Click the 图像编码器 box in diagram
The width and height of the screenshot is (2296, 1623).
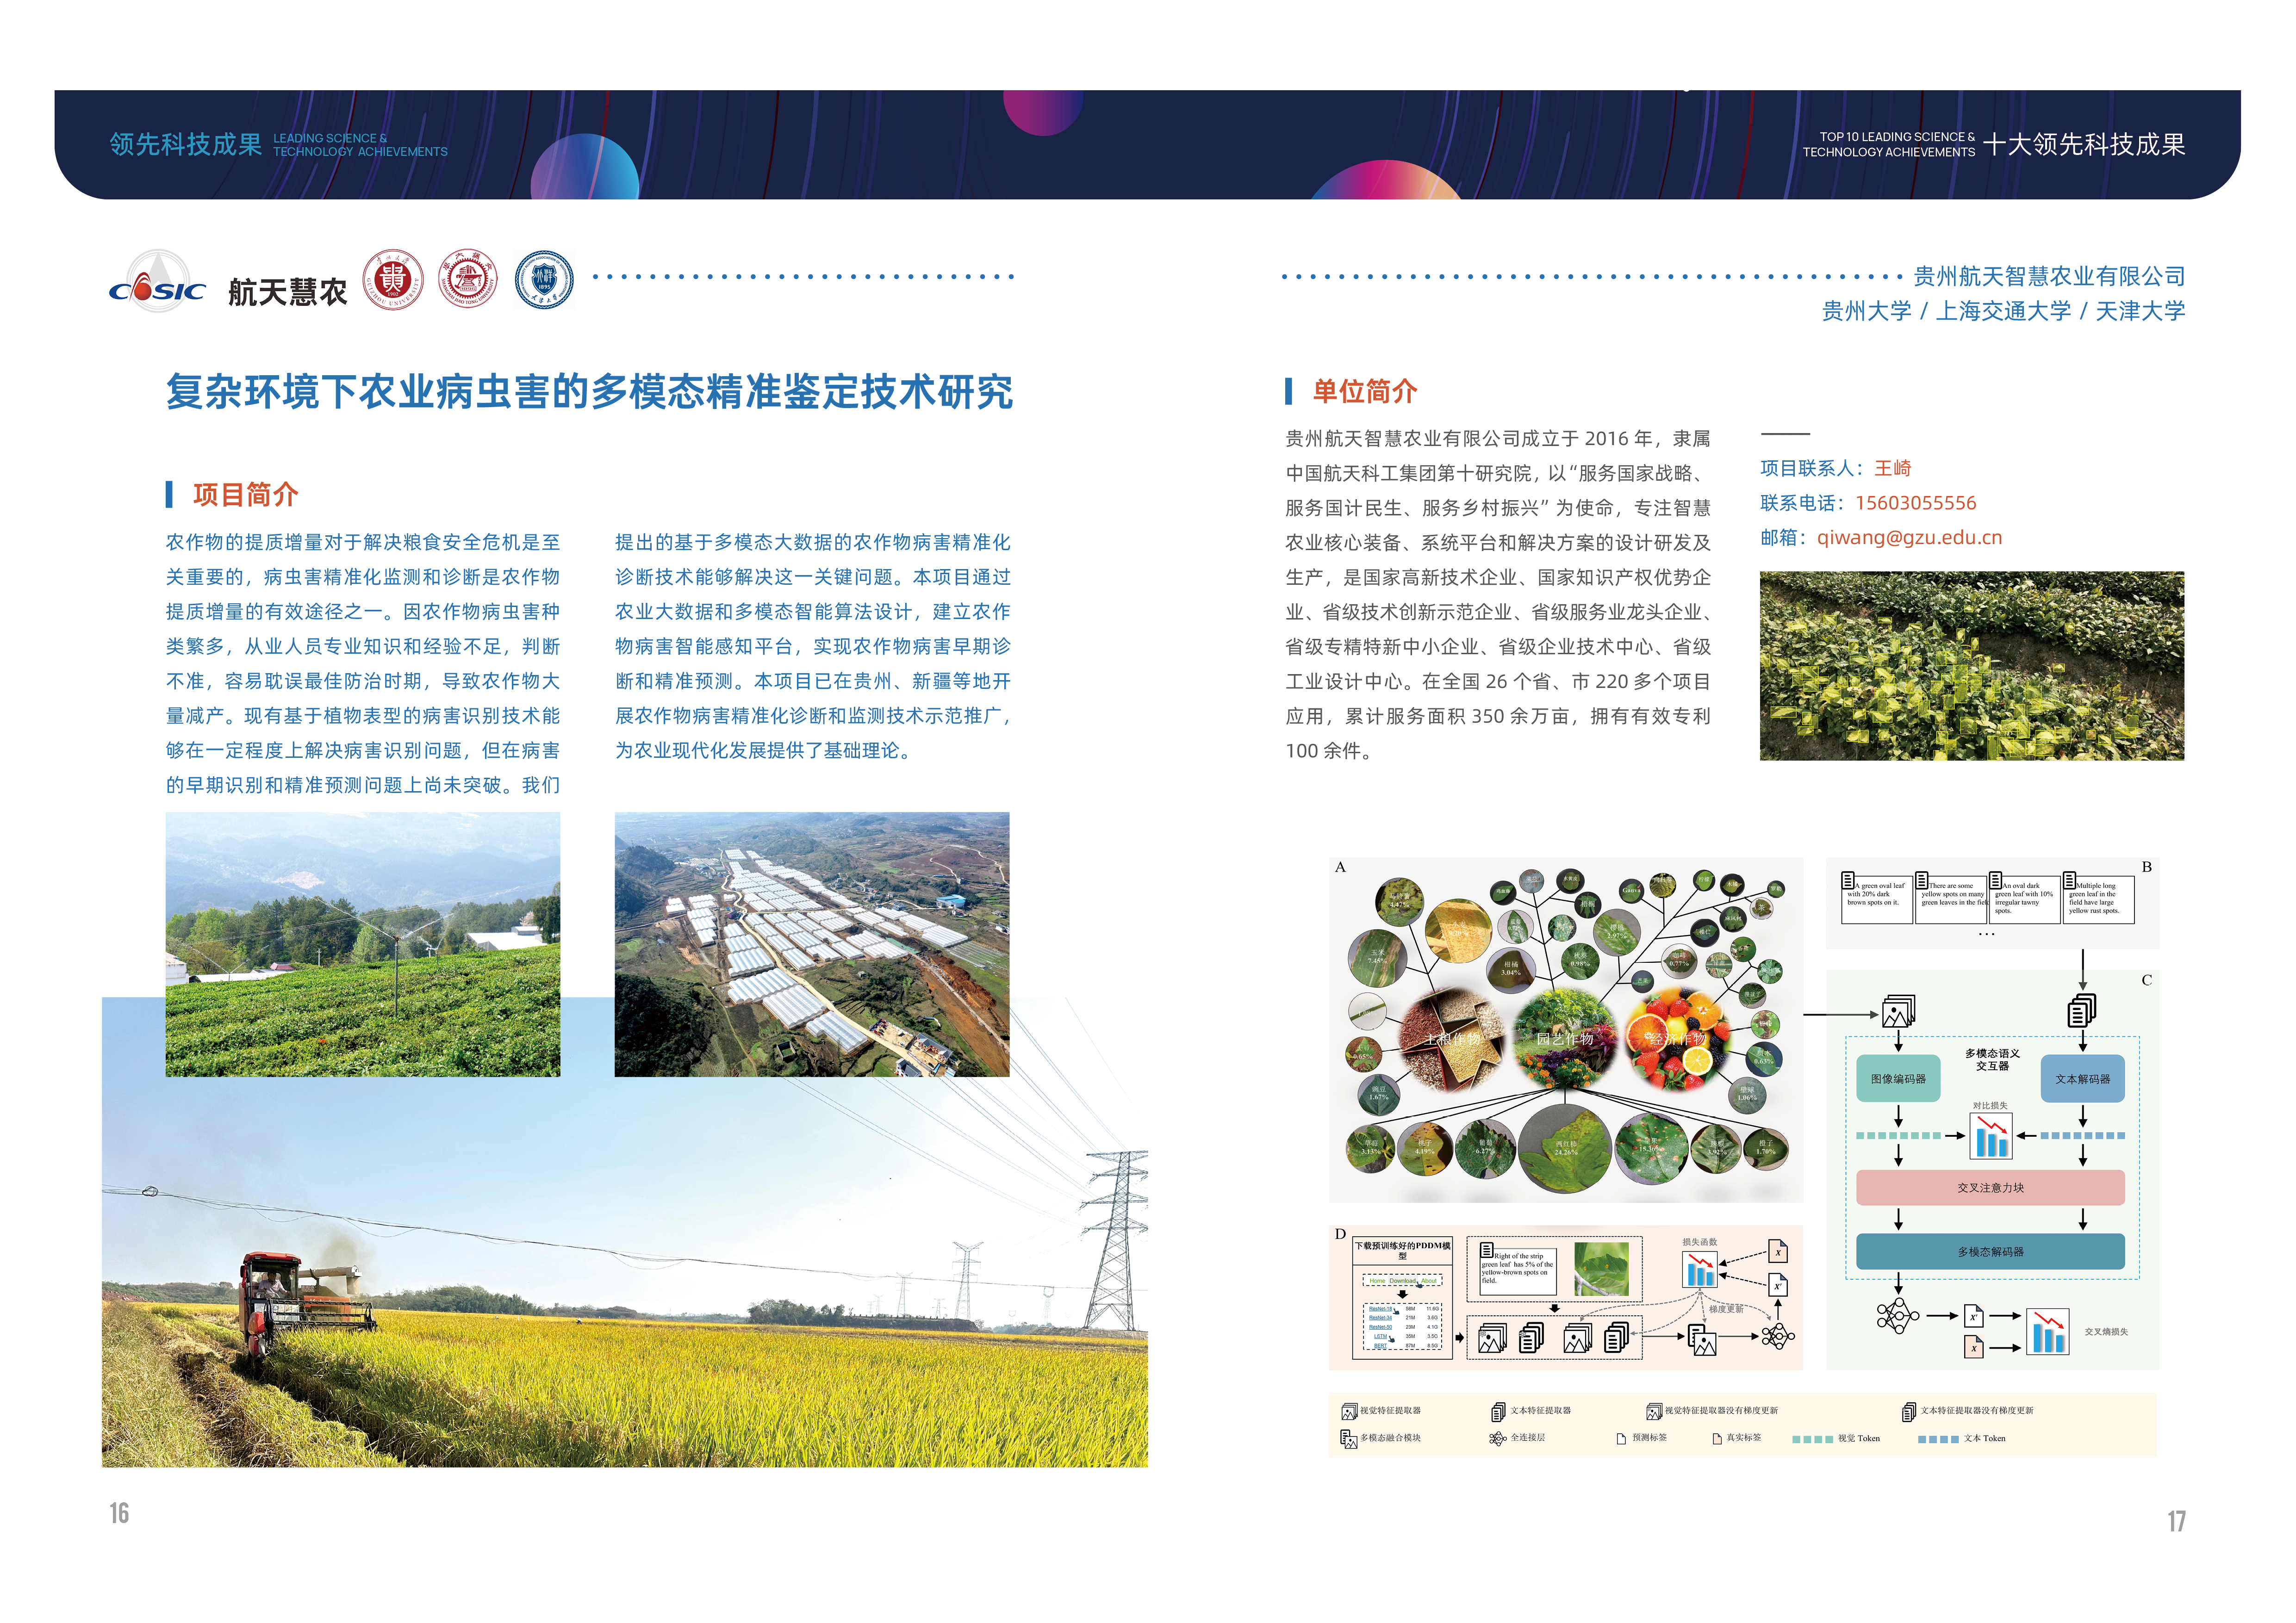point(1898,1079)
